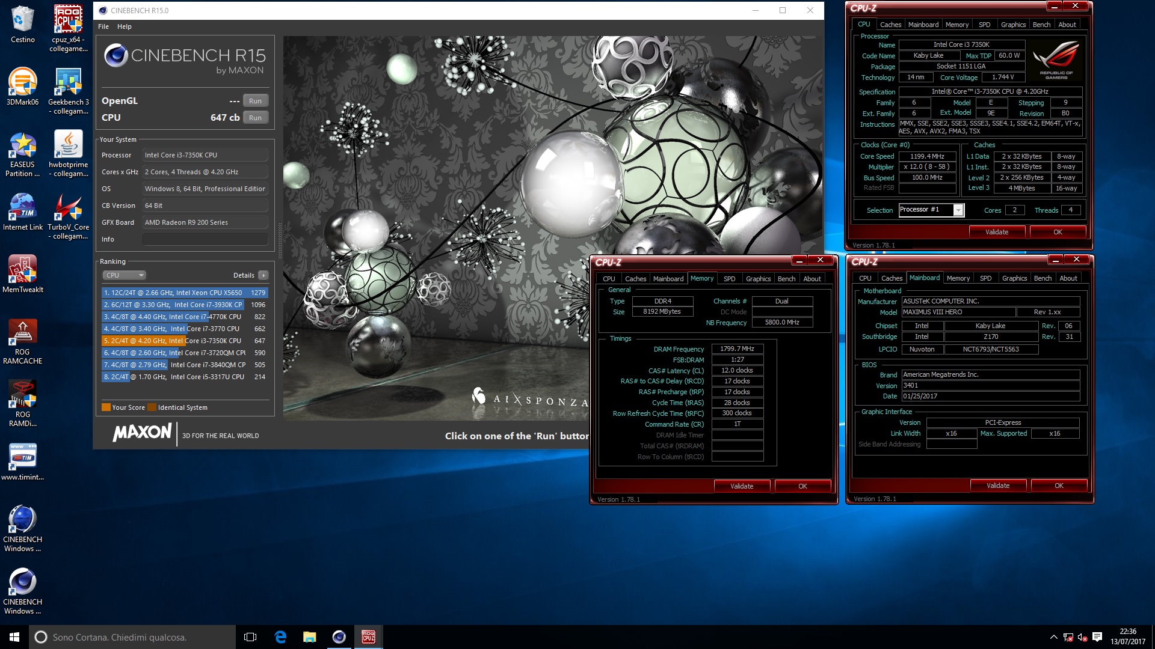Open the CPU ranking type dropdown
The image size is (1155, 649).
(x=124, y=275)
